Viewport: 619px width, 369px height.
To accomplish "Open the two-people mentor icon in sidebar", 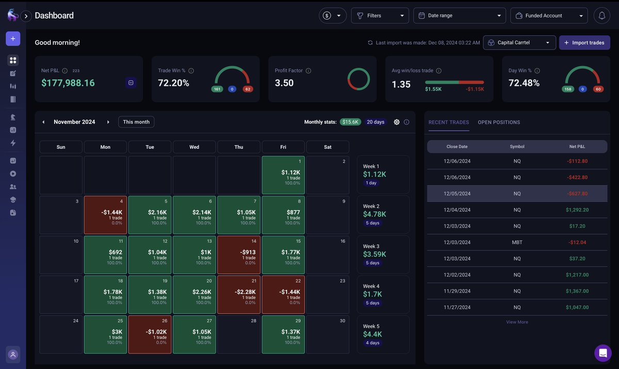I will 13,187.
